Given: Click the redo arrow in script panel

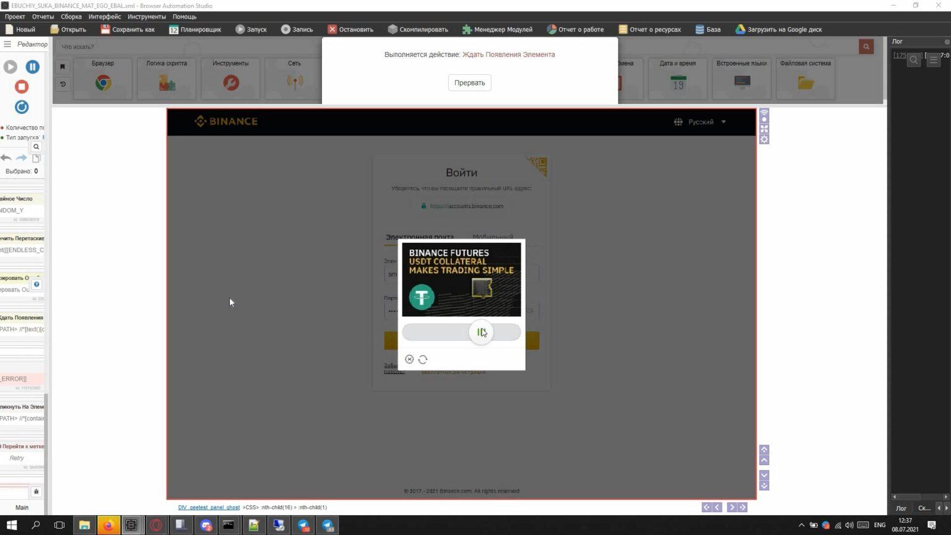Looking at the screenshot, I should [21, 158].
